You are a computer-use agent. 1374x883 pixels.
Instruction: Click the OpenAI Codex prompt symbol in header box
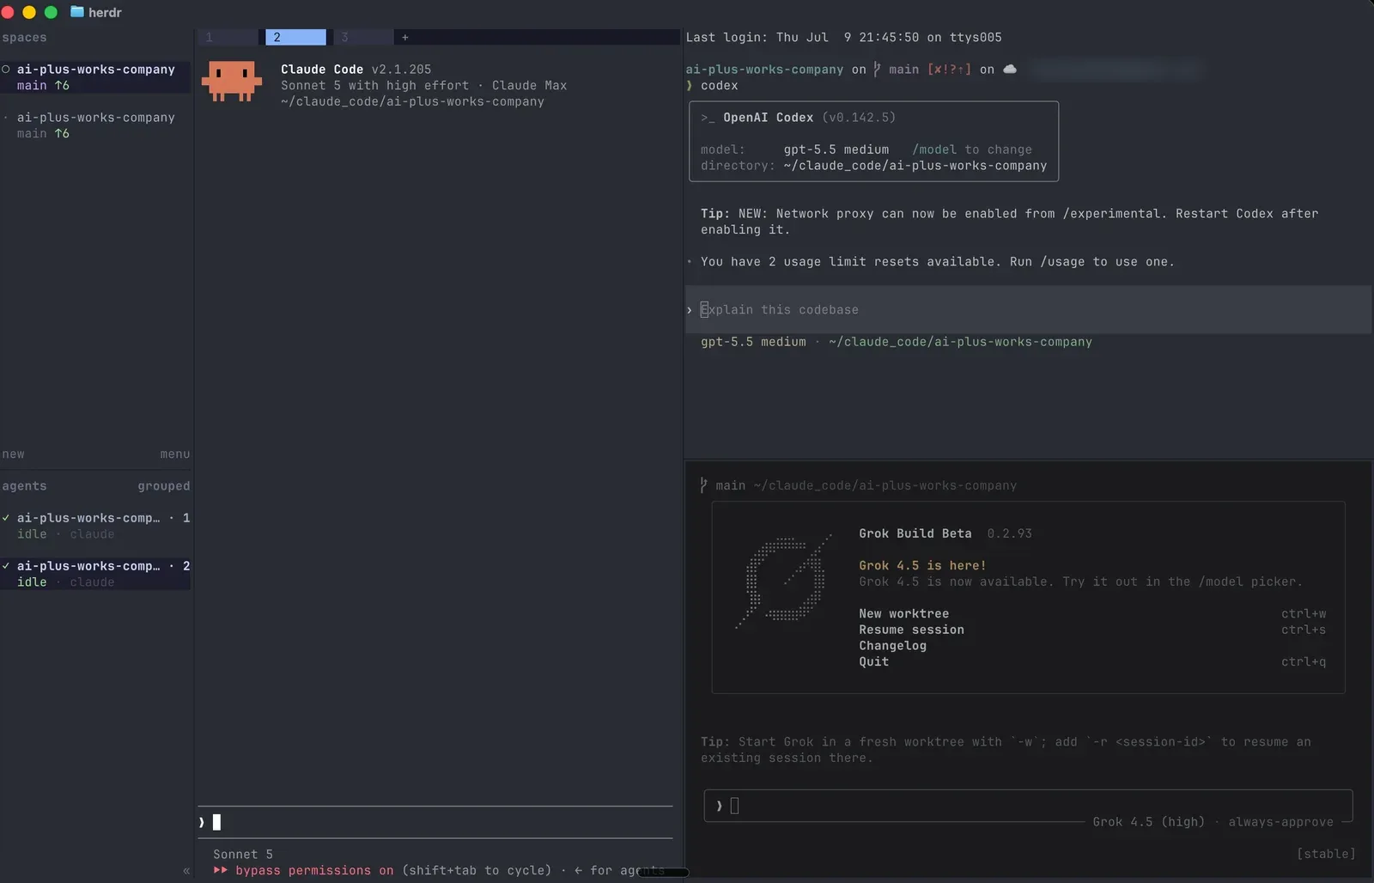[x=708, y=118]
